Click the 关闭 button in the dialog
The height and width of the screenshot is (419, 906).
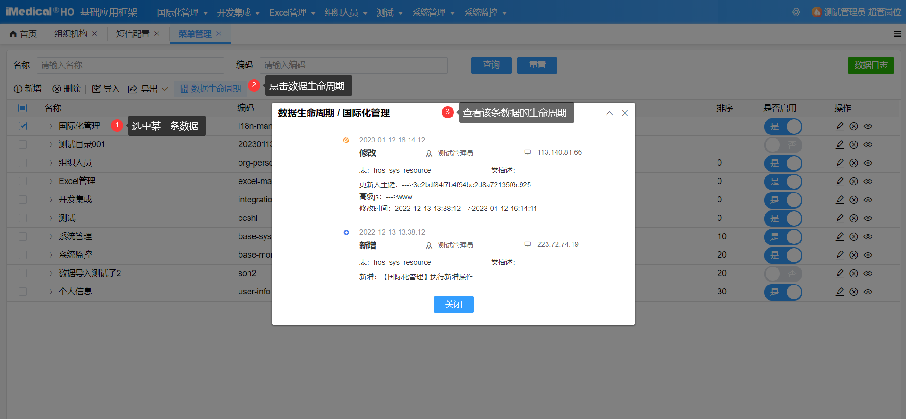coord(453,304)
